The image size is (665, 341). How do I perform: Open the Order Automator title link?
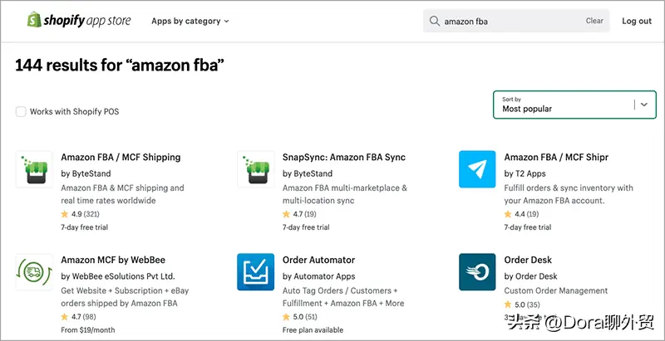318,260
